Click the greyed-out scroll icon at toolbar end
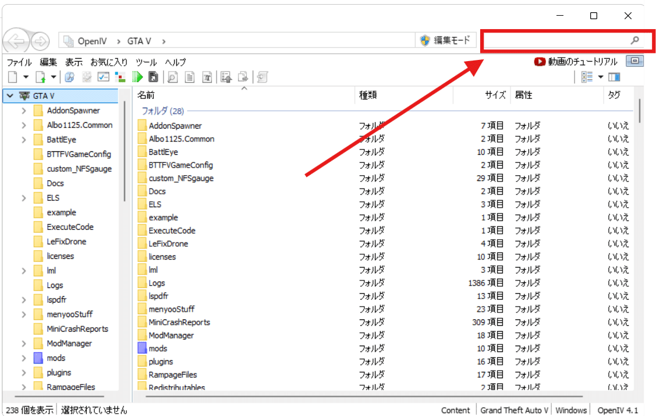Screen dimensions: 656x416 (x=263, y=77)
